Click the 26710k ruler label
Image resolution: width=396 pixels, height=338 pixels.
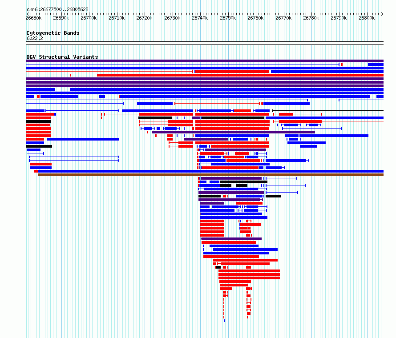click(117, 18)
